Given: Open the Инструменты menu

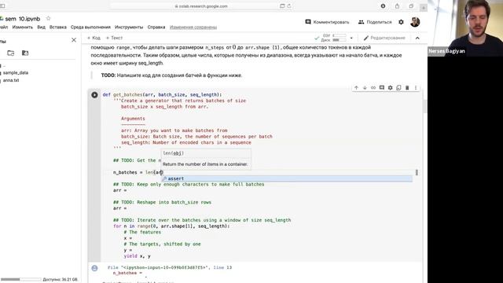Looking at the screenshot, I should [x=129, y=28].
